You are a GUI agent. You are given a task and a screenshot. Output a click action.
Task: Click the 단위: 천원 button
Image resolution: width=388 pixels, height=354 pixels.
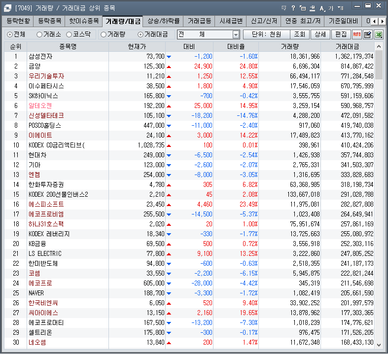click(x=267, y=35)
